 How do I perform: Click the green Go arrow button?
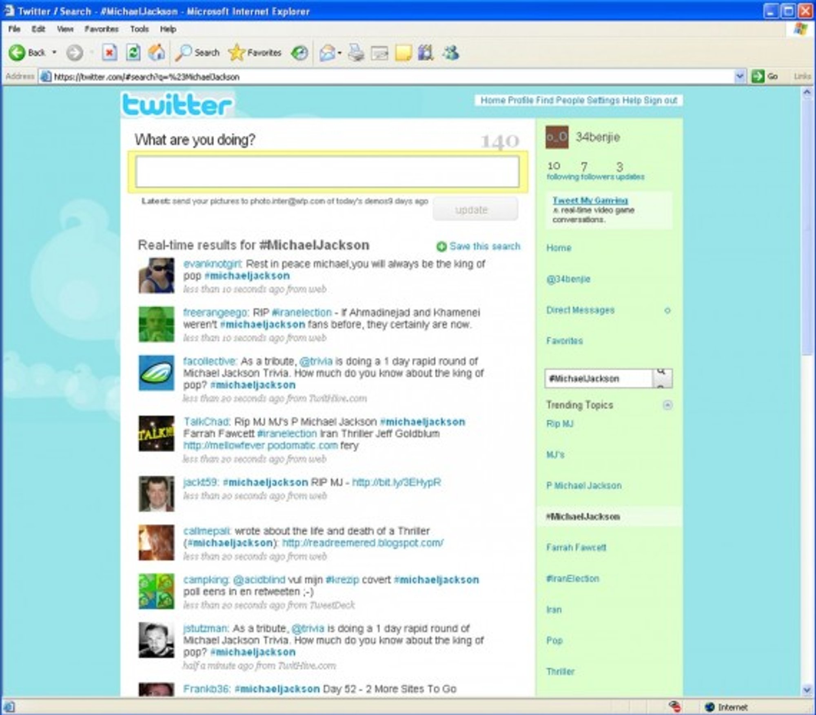pyautogui.click(x=758, y=76)
